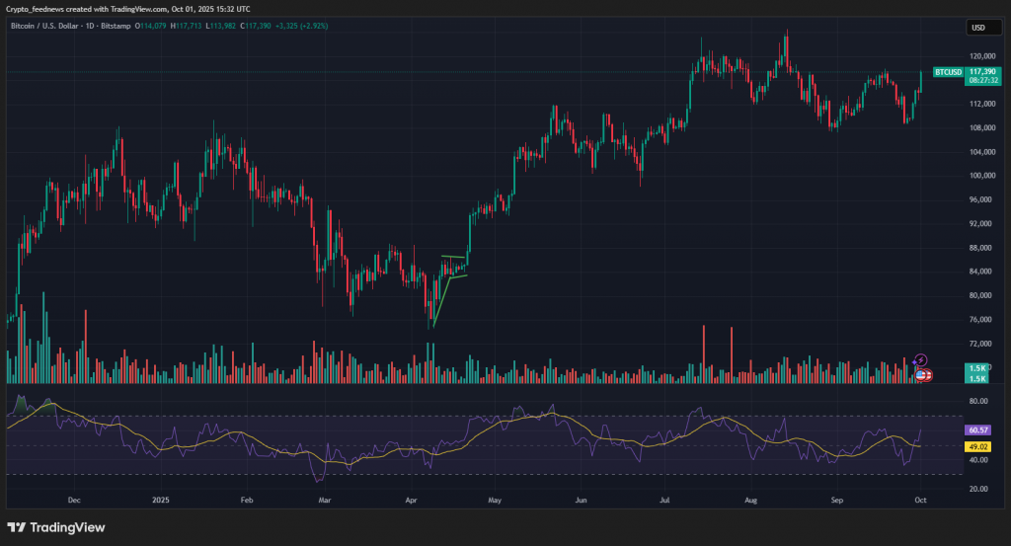This screenshot has width=1011, height=546.
Task: Click the 117,390 current price label
Action: tap(980, 72)
